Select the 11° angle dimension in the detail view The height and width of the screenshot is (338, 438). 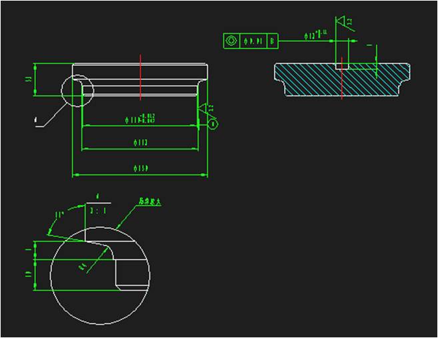59,216
